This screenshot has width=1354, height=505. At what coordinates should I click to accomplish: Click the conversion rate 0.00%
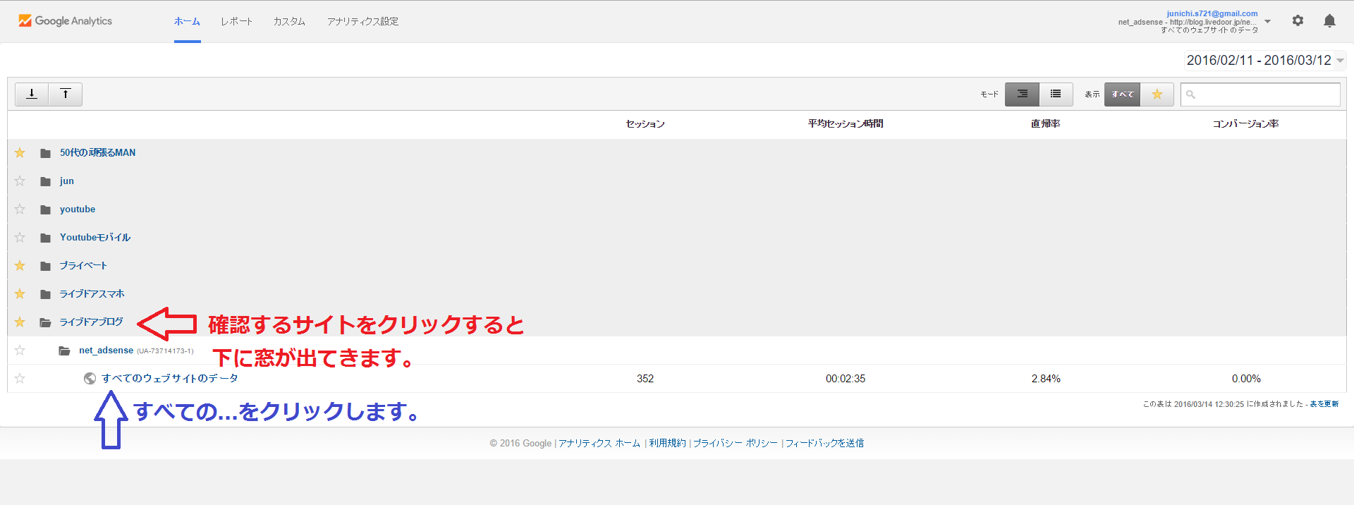[1246, 379]
